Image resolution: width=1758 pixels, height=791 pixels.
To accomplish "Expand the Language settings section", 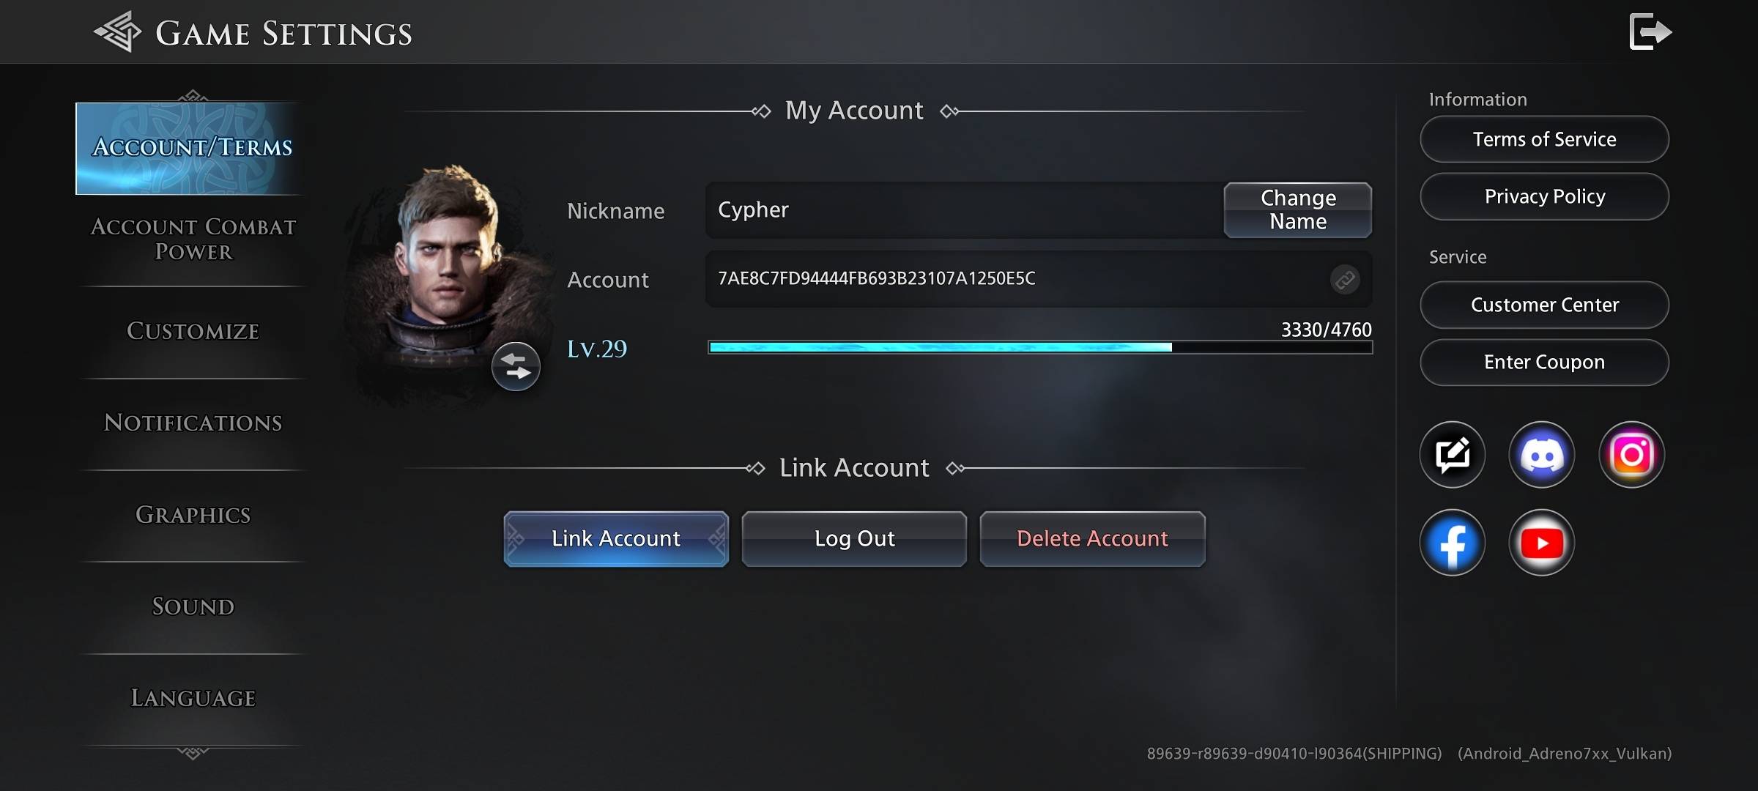I will (190, 698).
